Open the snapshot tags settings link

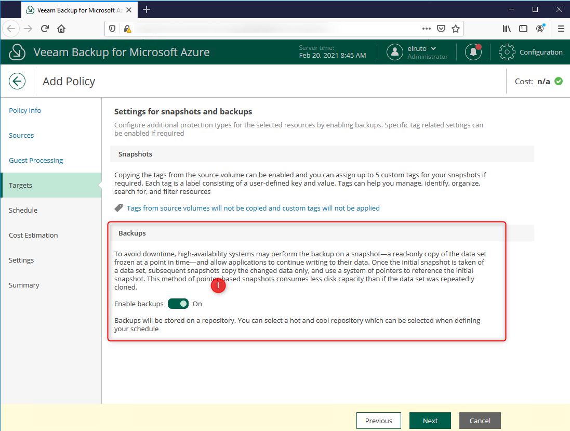point(253,208)
